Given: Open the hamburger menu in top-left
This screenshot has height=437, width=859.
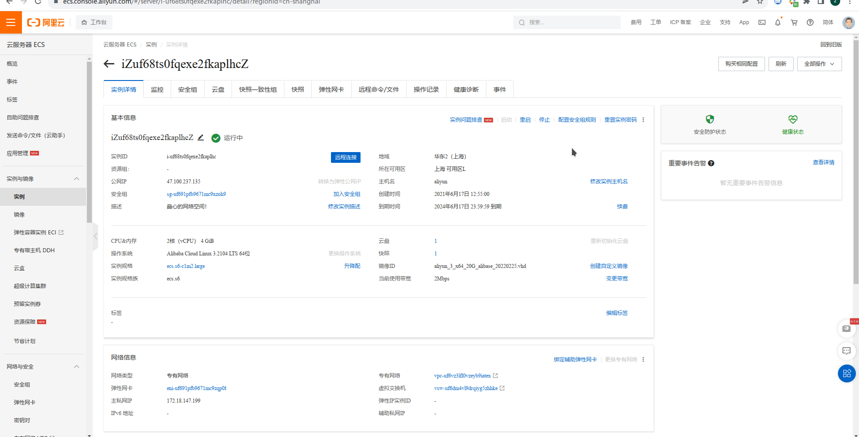Looking at the screenshot, I should (11, 22).
